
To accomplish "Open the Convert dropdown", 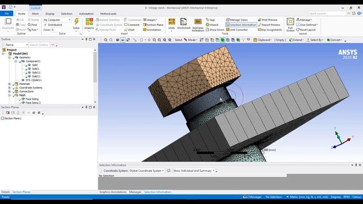I will 335,40.
